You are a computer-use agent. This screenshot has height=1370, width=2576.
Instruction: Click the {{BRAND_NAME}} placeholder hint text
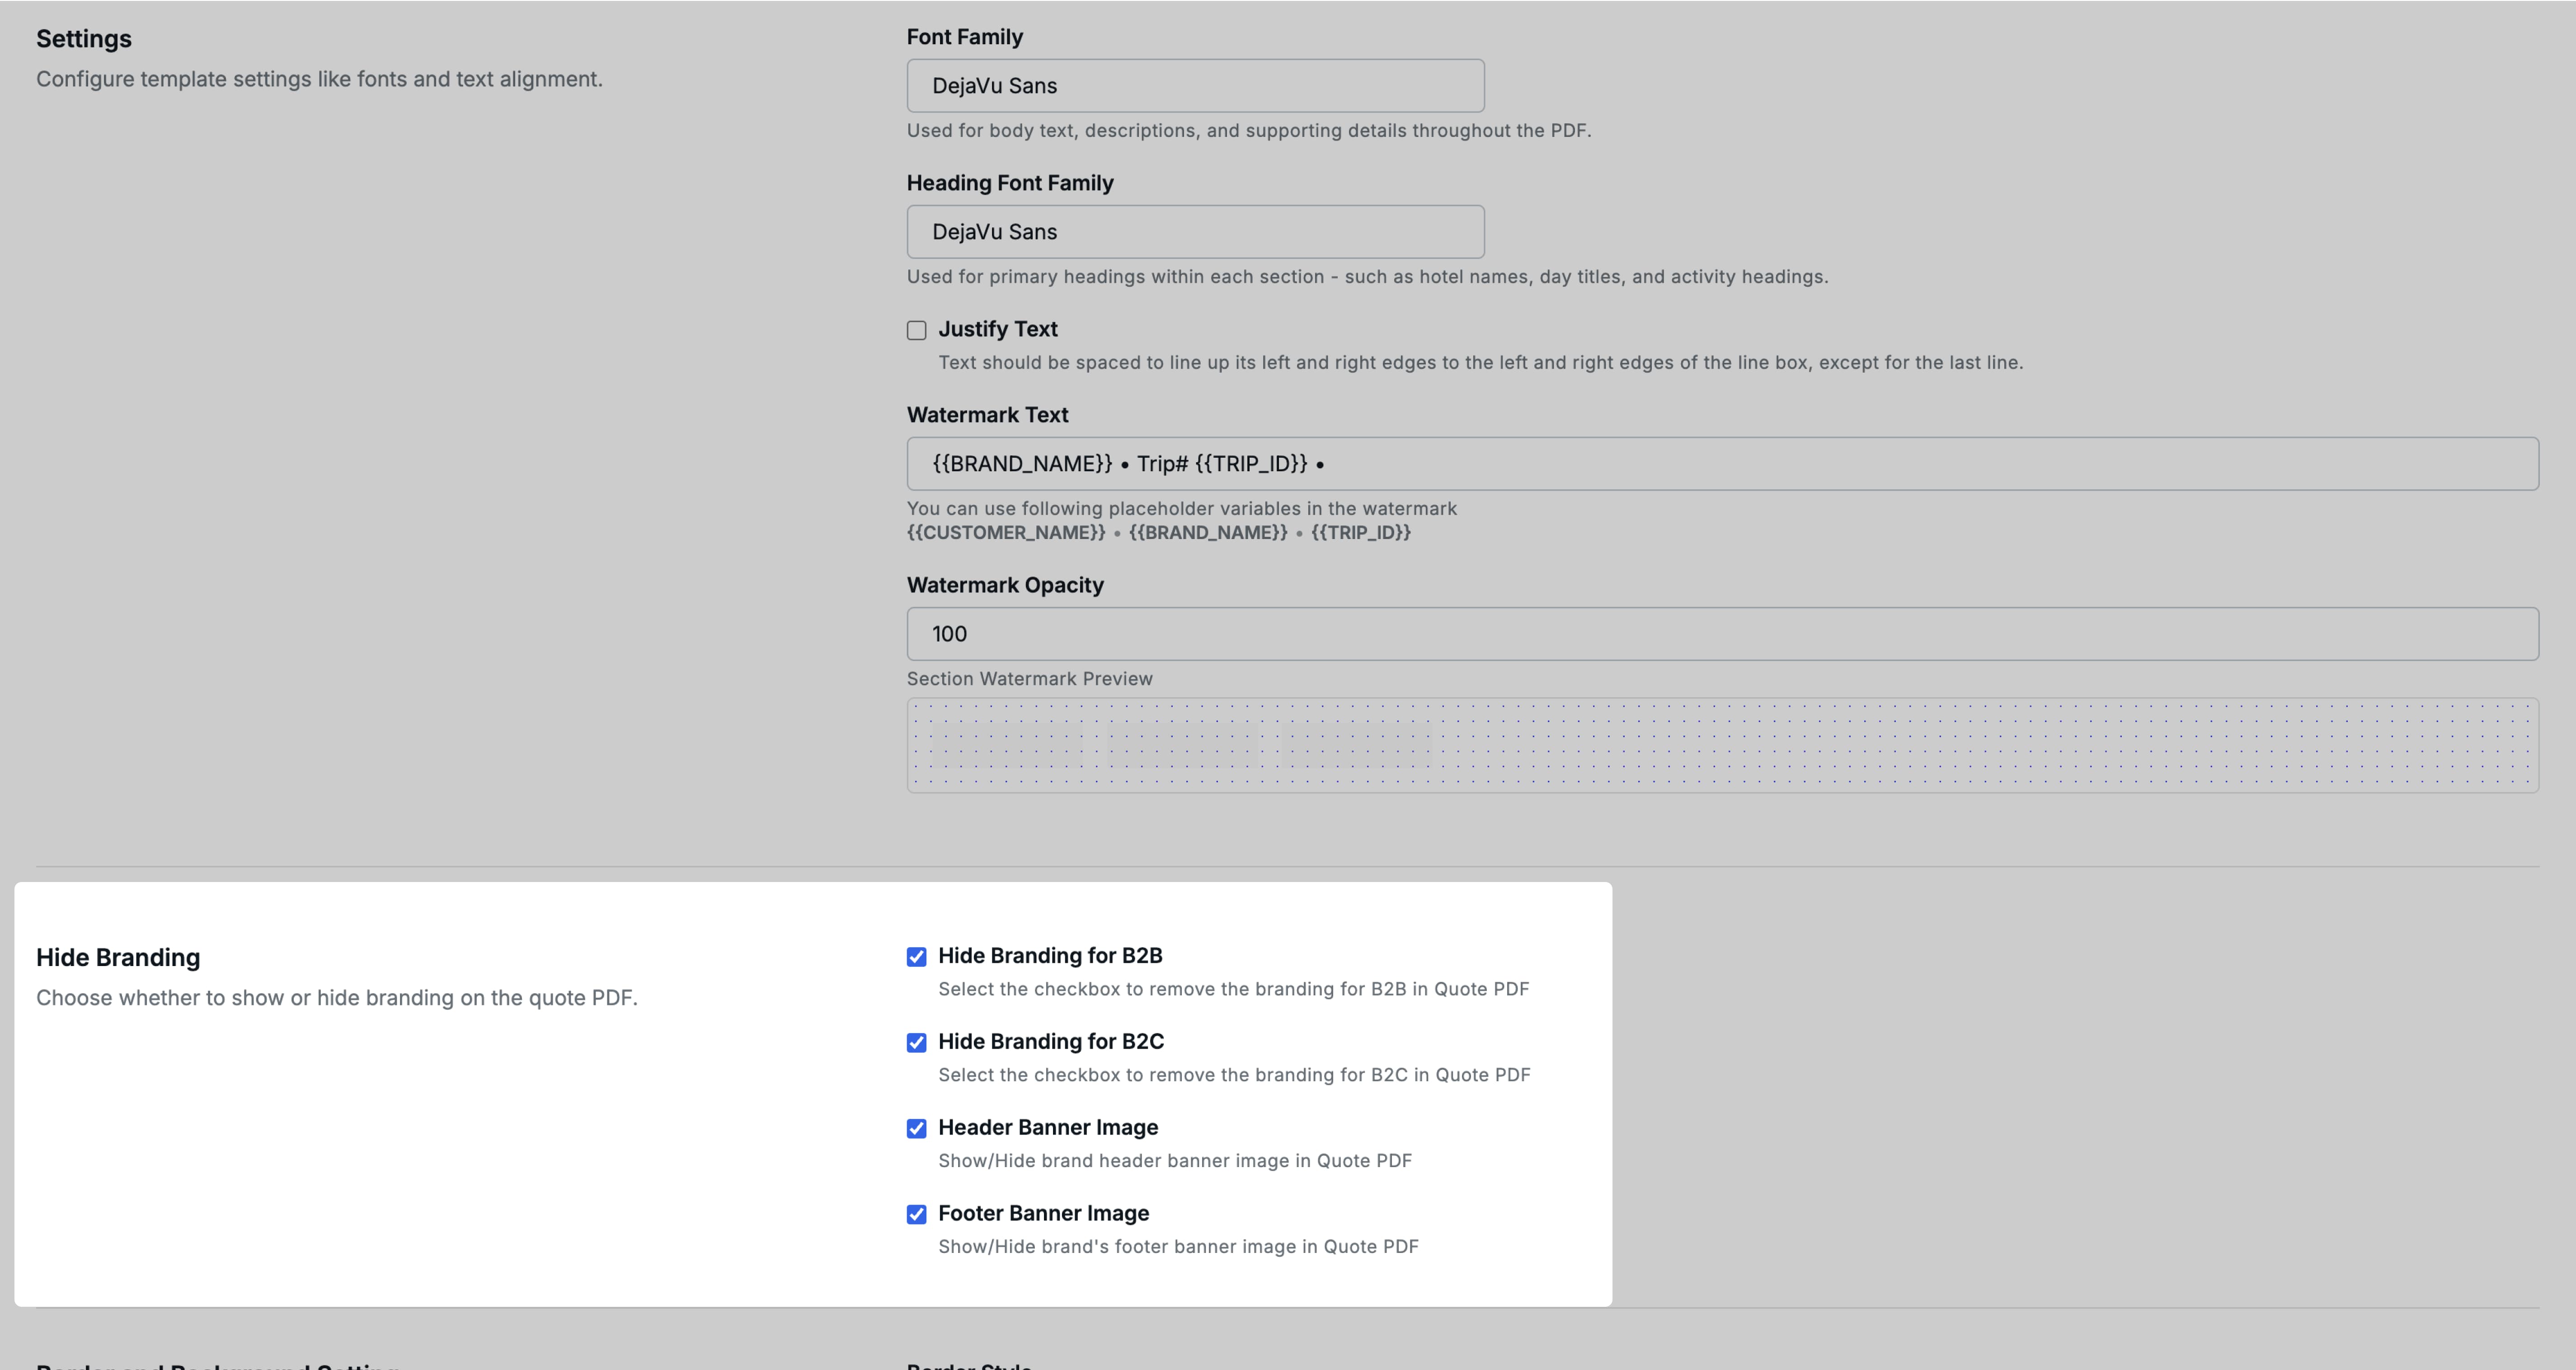[1208, 533]
